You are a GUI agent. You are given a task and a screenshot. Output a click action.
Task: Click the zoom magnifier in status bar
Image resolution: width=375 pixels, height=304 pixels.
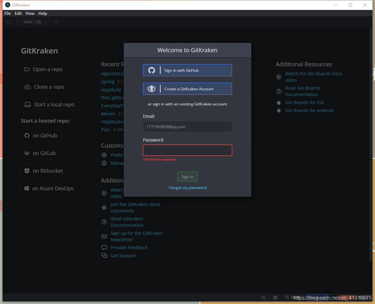click(x=287, y=297)
